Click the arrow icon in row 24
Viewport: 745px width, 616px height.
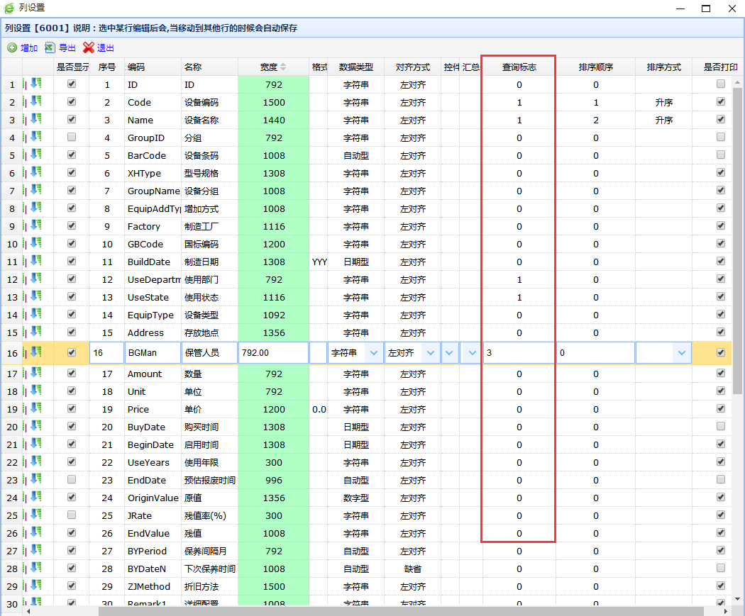(x=35, y=498)
